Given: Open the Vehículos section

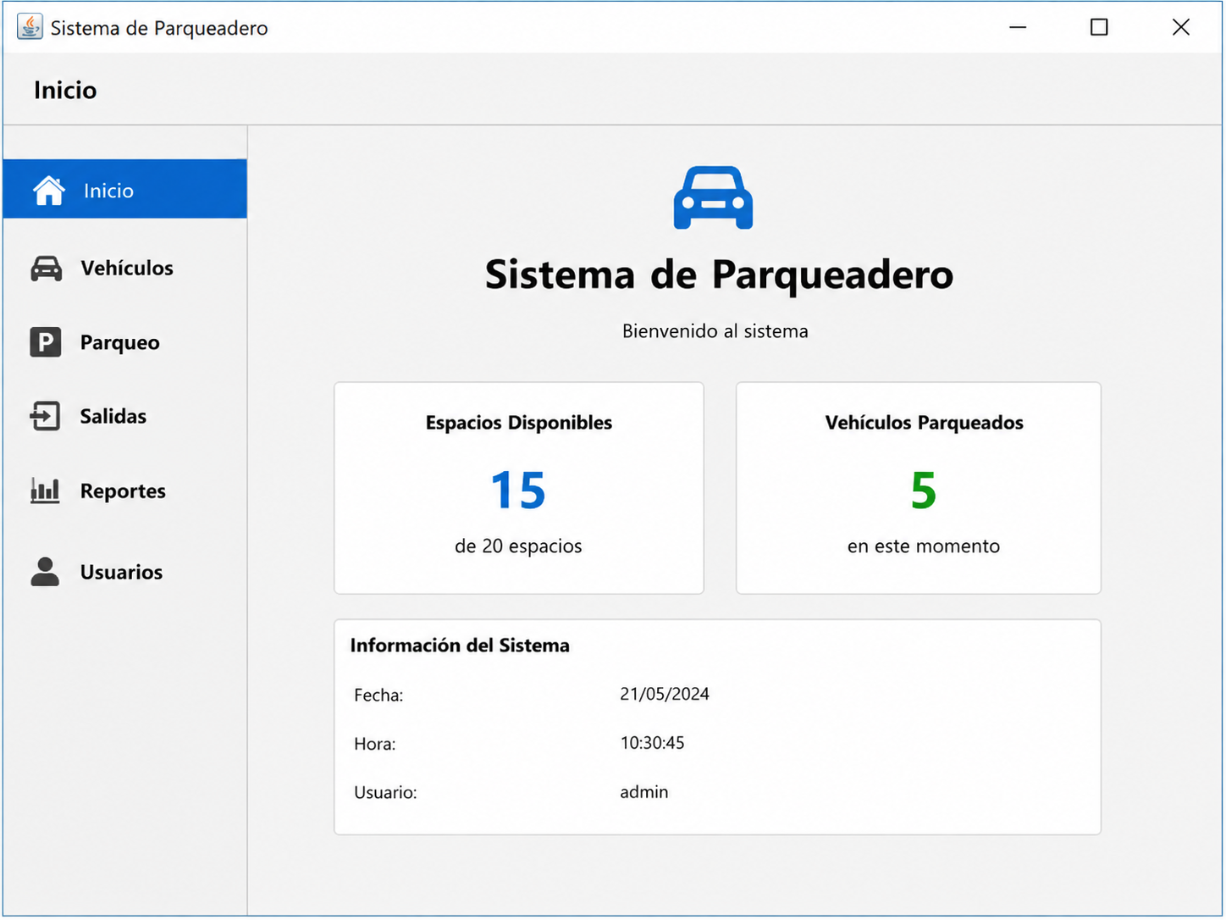Looking at the screenshot, I should tap(125, 269).
